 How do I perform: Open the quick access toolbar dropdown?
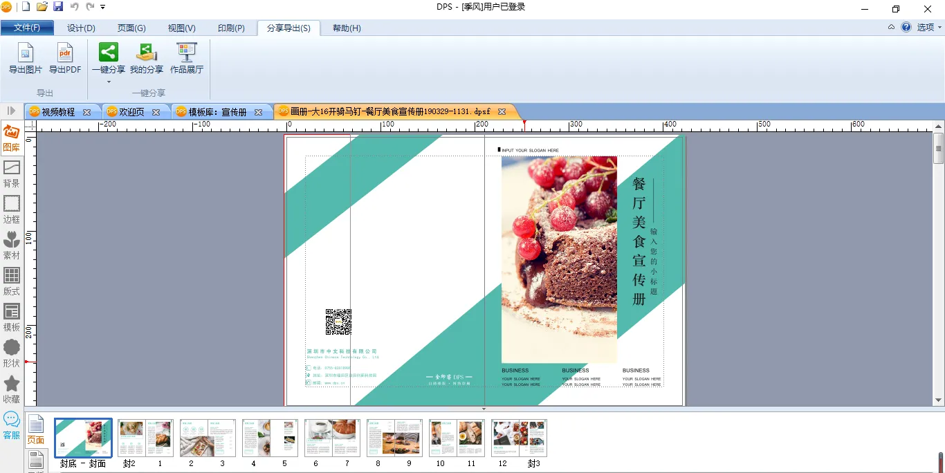(103, 7)
